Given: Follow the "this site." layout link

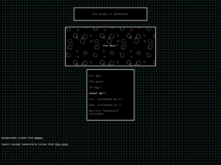Looking at the screenshot, I should pos(62,144).
